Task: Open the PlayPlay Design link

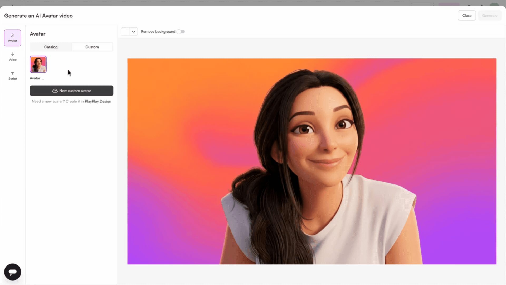Action: pos(98,101)
